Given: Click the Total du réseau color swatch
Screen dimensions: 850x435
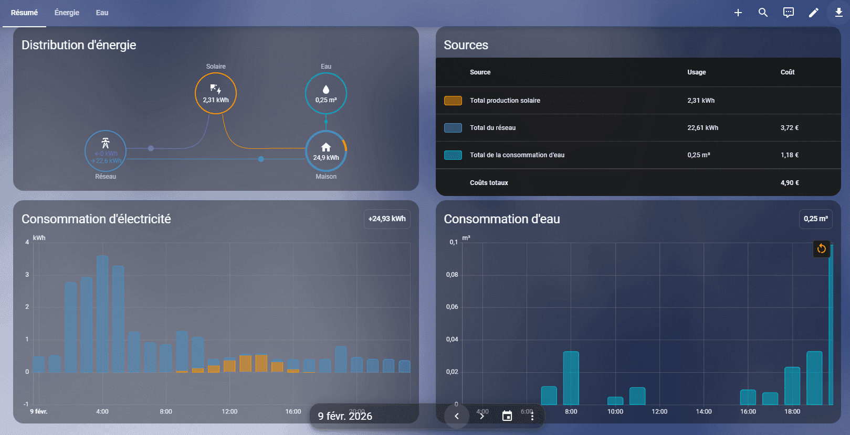Looking at the screenshot, I should (x=453, y=128).
